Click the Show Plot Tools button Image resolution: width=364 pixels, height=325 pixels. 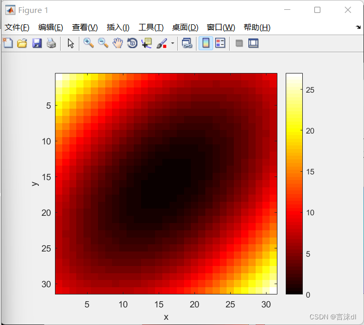pos(253,43)
